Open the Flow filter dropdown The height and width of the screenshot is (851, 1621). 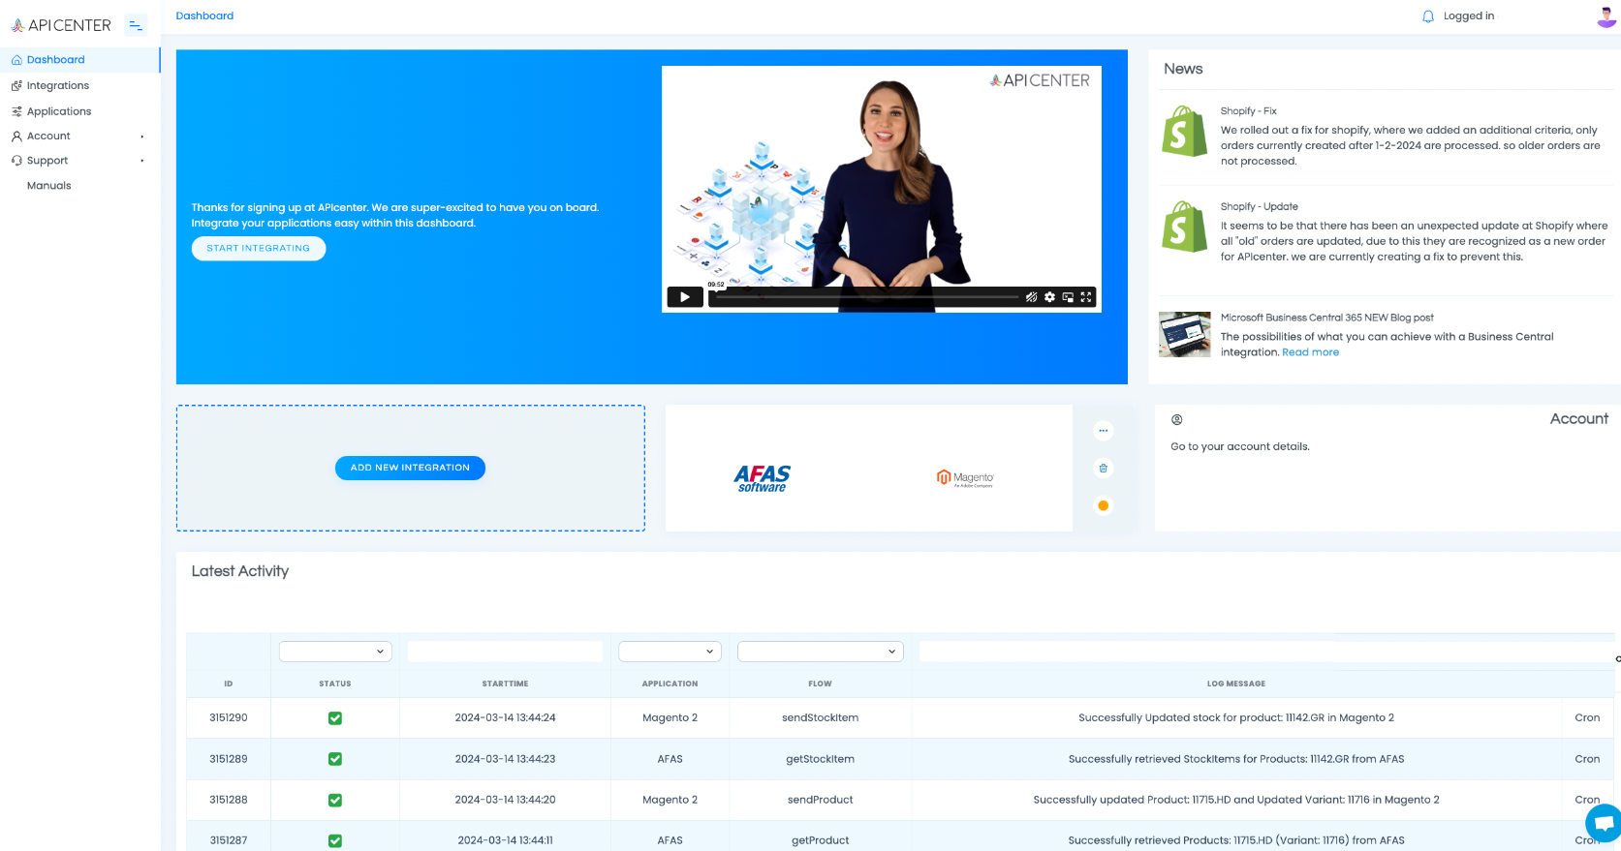821,652
